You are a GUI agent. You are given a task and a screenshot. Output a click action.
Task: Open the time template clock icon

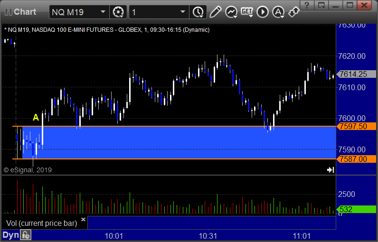tap(198, 12)
